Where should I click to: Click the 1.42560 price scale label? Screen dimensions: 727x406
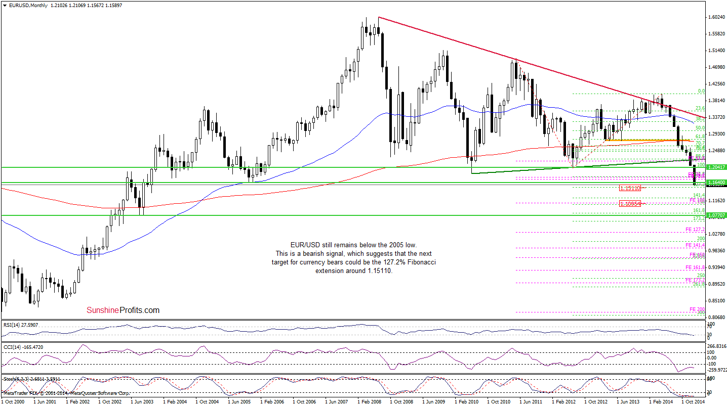coord(716,84)
